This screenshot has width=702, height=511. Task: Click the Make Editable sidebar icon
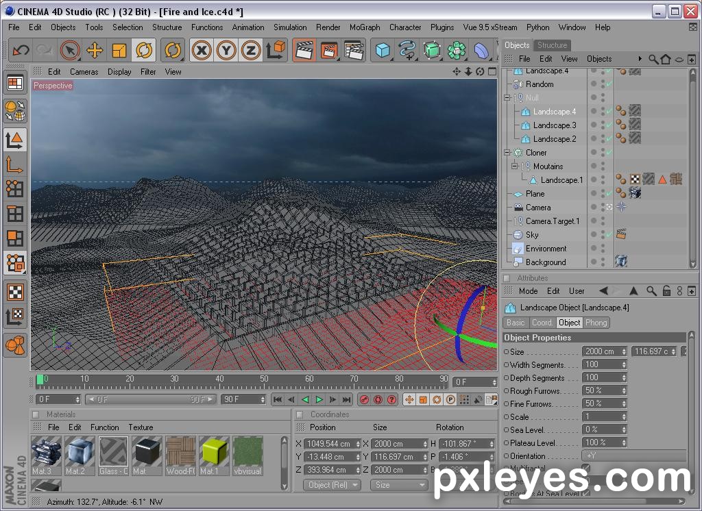(15, 110)
